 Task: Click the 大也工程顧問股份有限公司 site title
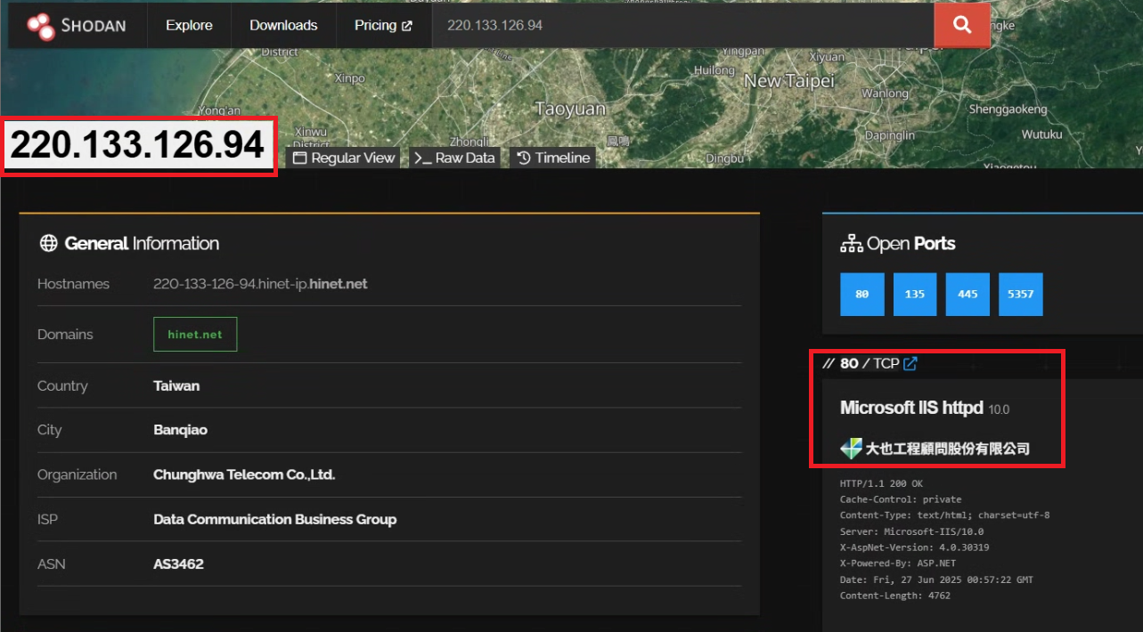point(948,449)
